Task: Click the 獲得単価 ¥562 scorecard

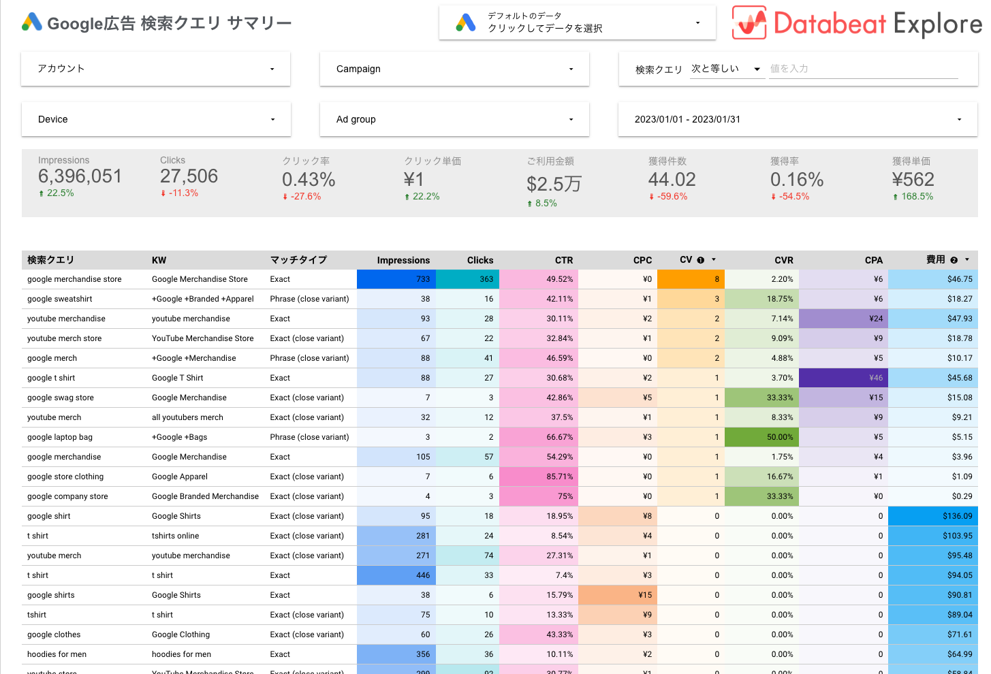Action: (913, 180)
